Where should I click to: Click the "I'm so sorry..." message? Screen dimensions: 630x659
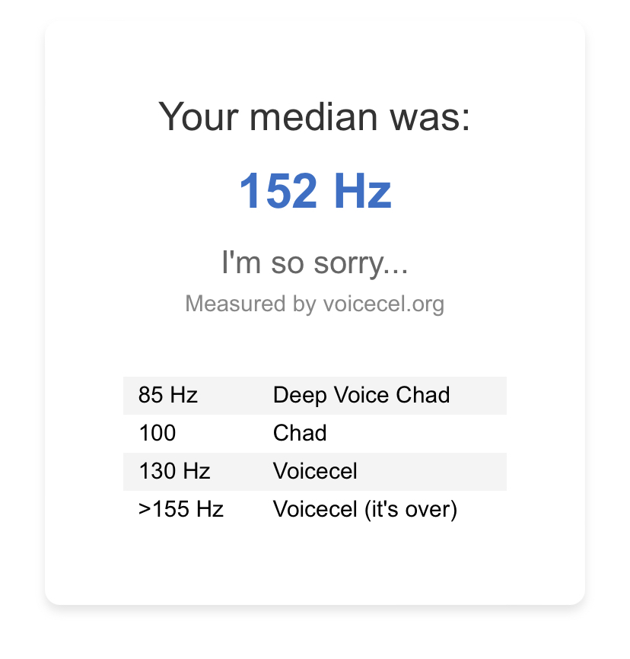point(315,263)
